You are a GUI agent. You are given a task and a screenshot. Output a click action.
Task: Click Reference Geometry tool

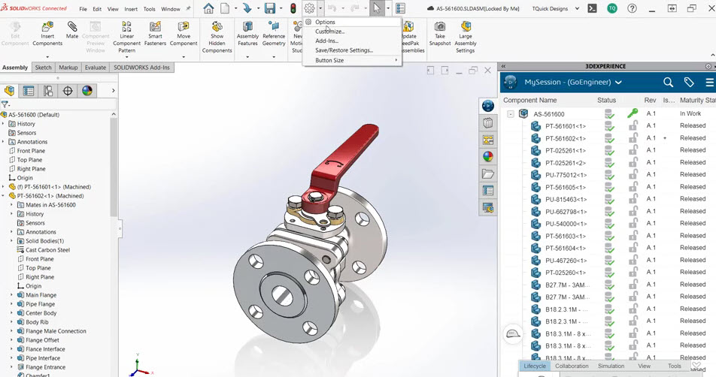coord(274,34)
